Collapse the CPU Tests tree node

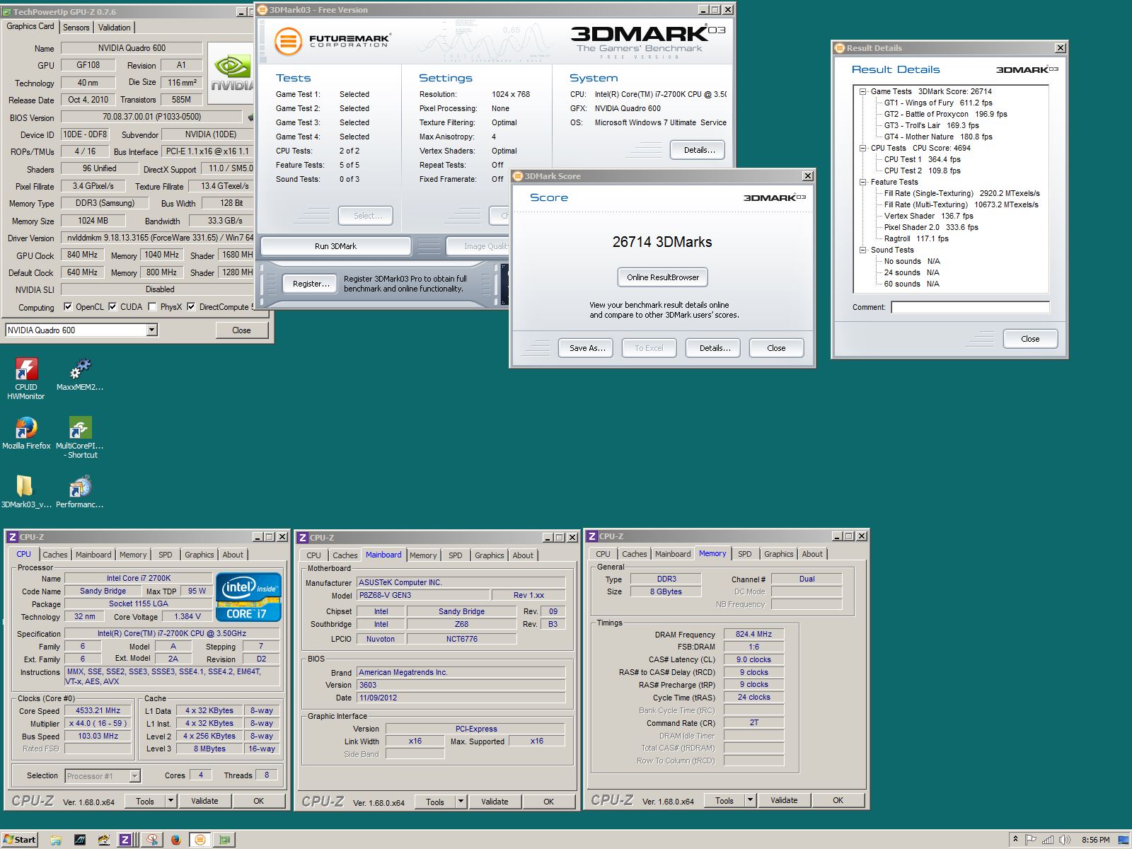863,148
